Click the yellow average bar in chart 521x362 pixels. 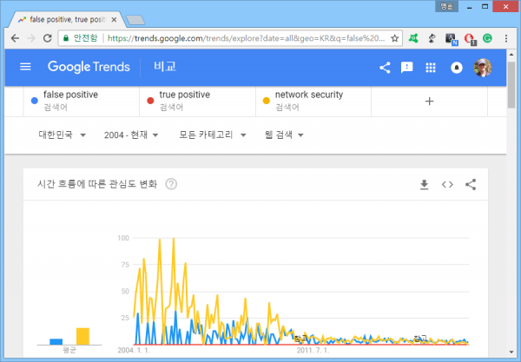(x=82, y=336)
